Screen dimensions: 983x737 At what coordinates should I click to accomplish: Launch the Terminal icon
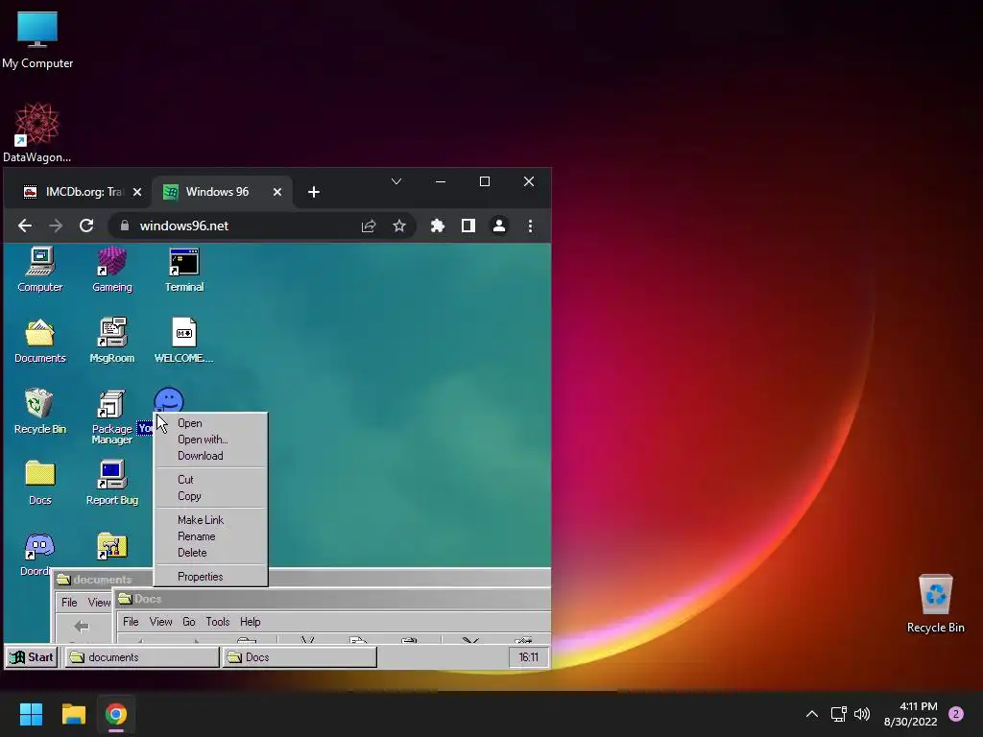[x=184, y=270]
